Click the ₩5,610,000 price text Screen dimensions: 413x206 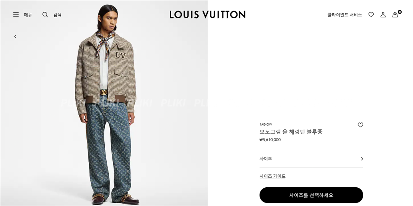tap(270, 140)
